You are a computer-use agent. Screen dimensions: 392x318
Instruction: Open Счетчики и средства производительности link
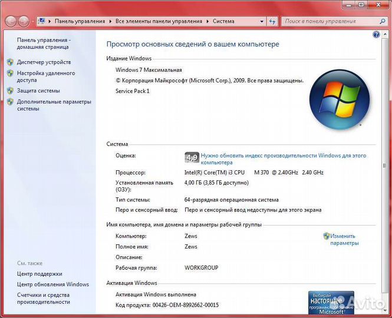pos(44,299)
